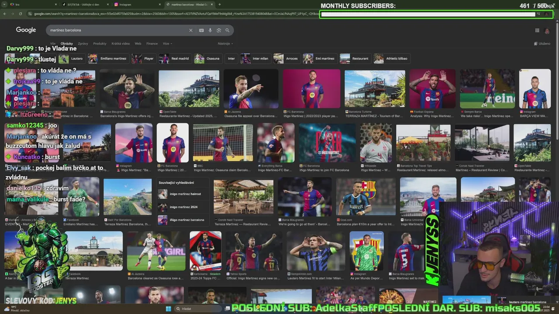View site information icon in address bar

pyautogui.click(x=30, y=14)
